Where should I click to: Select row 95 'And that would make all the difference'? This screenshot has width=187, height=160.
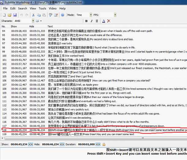point(94,35)
